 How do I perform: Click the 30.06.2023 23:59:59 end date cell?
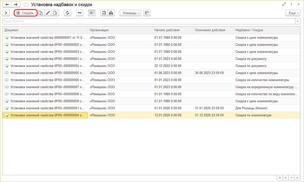[213, 73]
